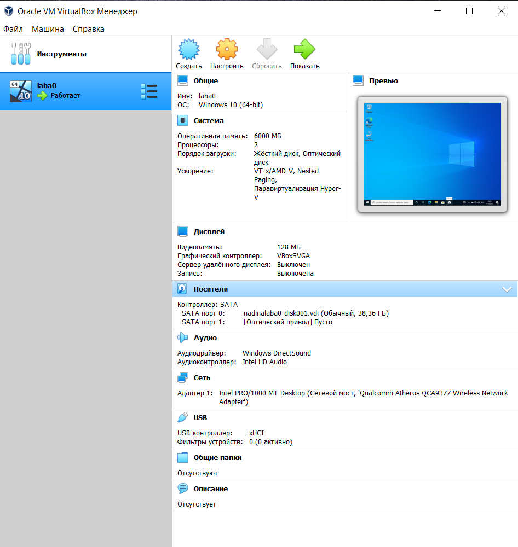Select the Инструменты entry in the sidebar
The width and height of the screenshot is (518, 547).
85,54
